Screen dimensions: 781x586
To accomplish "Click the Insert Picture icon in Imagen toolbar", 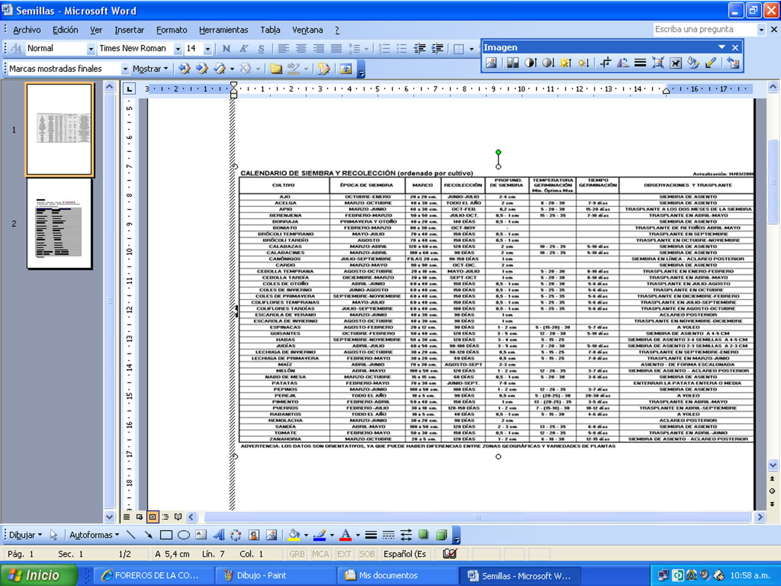I will click(491, 63).
